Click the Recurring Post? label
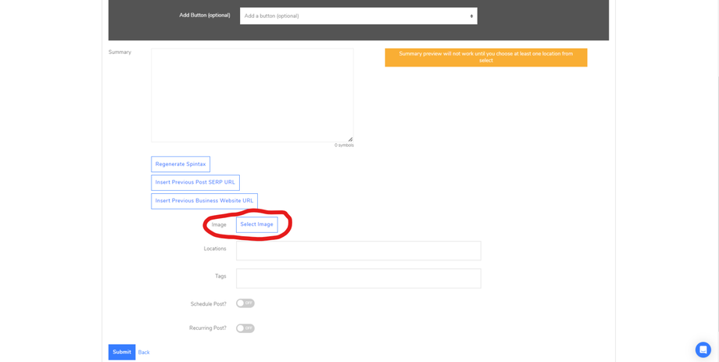Image resolution: width=719 pixels, height=362 pixels. [208, 328]
